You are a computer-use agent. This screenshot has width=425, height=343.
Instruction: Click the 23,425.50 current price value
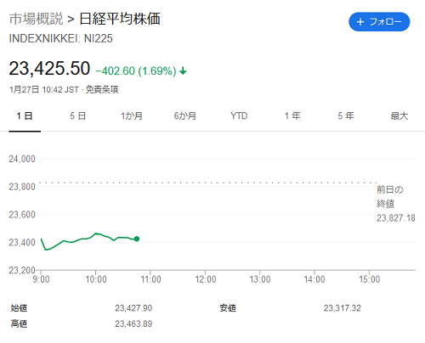(x=49, y=69)
